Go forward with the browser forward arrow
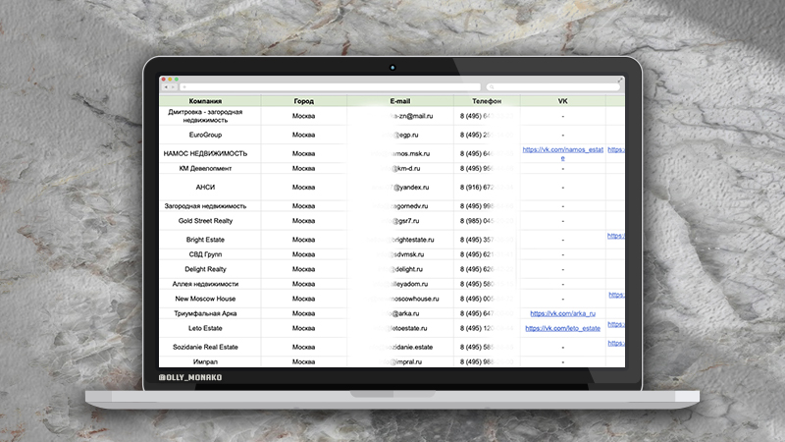Viewport: 785px width, 442px height. point(174,87)
